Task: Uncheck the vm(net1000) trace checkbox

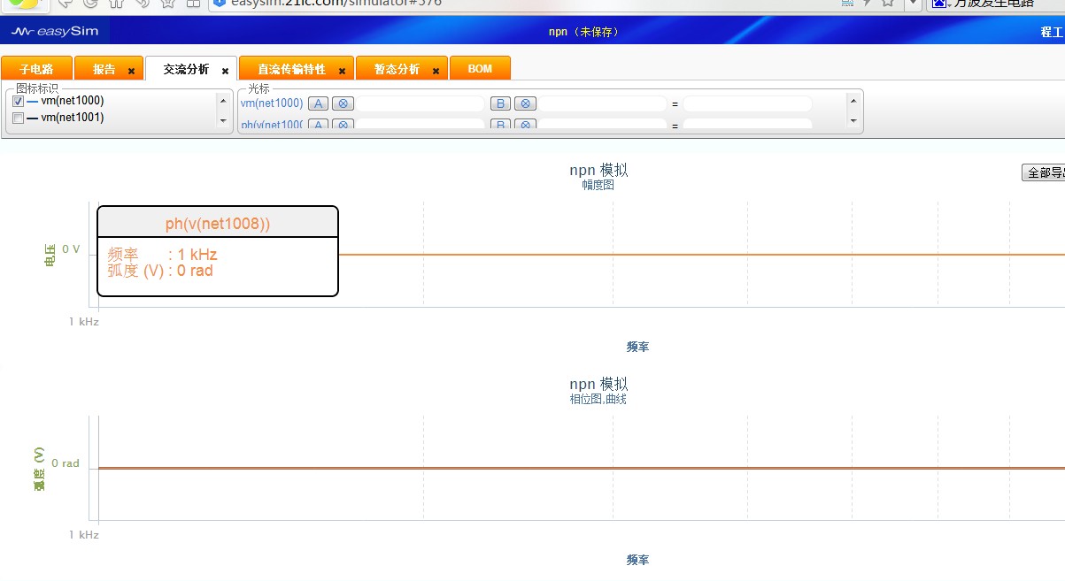Action: [18, 102]
